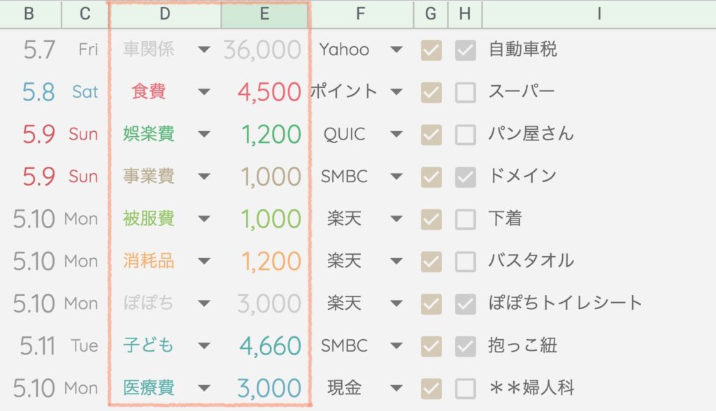Select column E header
Viewport: 716px width, 411px height.
click(264, 14)
